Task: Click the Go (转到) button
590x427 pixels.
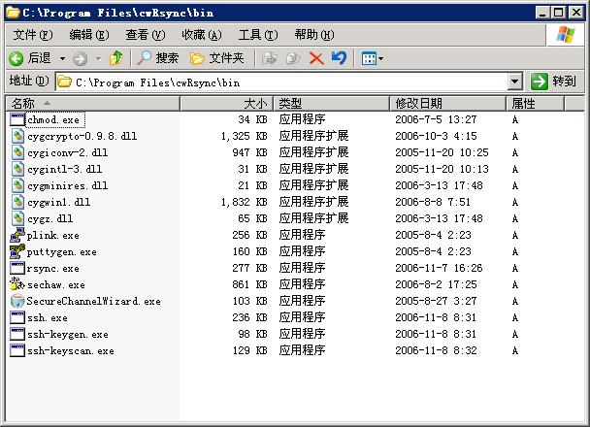Action: click(553, 82)
